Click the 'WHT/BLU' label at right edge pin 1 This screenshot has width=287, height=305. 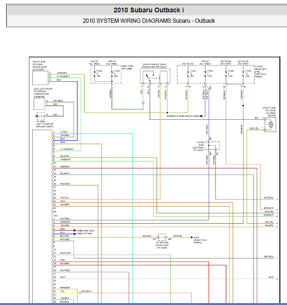268,198
